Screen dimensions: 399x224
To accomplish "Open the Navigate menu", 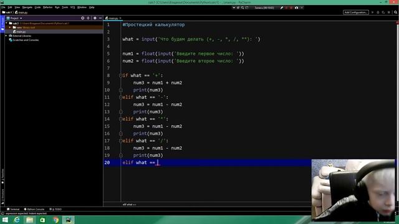I will (27, 7).
